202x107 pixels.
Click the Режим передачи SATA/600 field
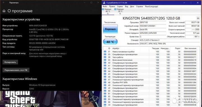click(153, 33)
